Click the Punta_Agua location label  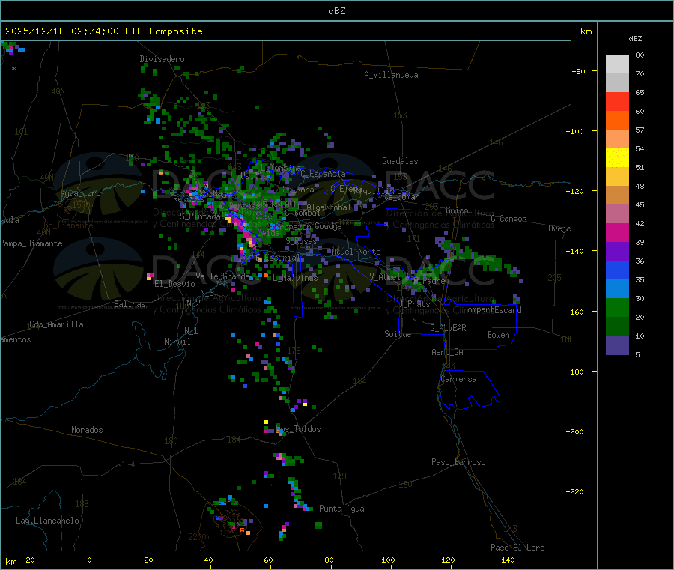click(341, 509)
